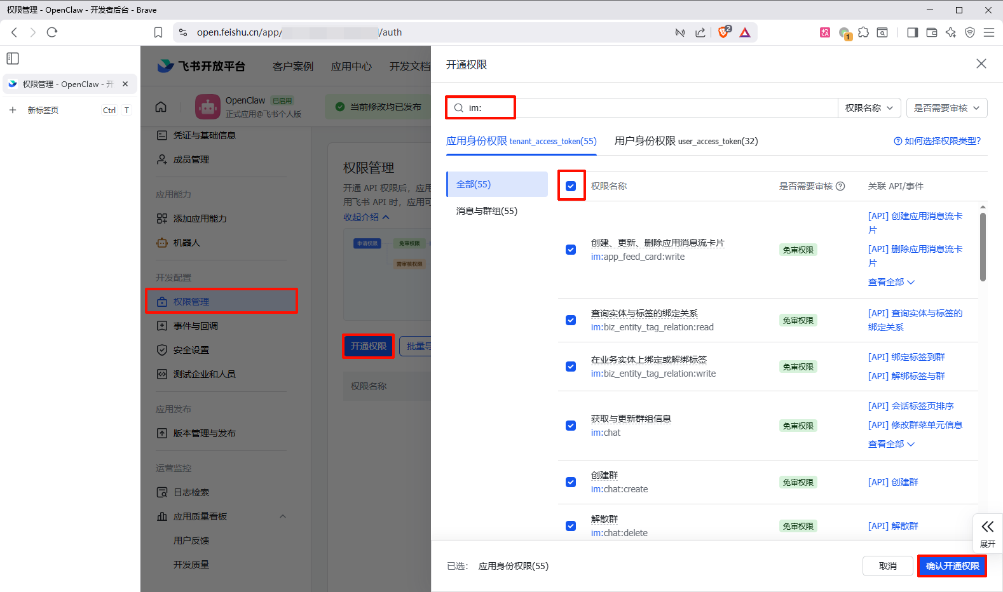This screenshot has height=592, width=1003.
Task: Reload the page with refresh icon
Action: point(52,32)
